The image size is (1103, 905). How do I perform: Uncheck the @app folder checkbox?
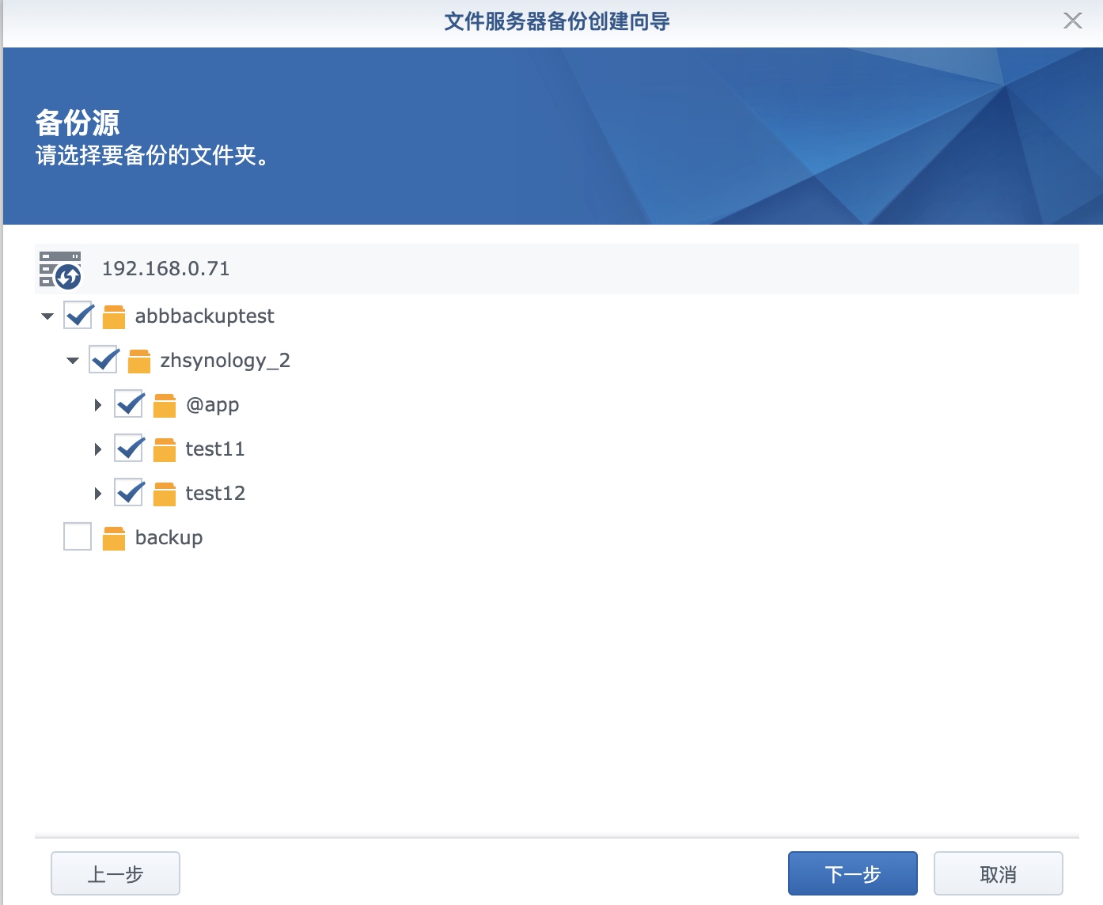(x=128, y=404)
